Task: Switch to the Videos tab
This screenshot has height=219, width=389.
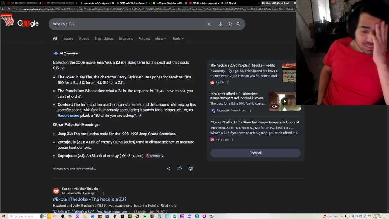Action: [84, 39]
